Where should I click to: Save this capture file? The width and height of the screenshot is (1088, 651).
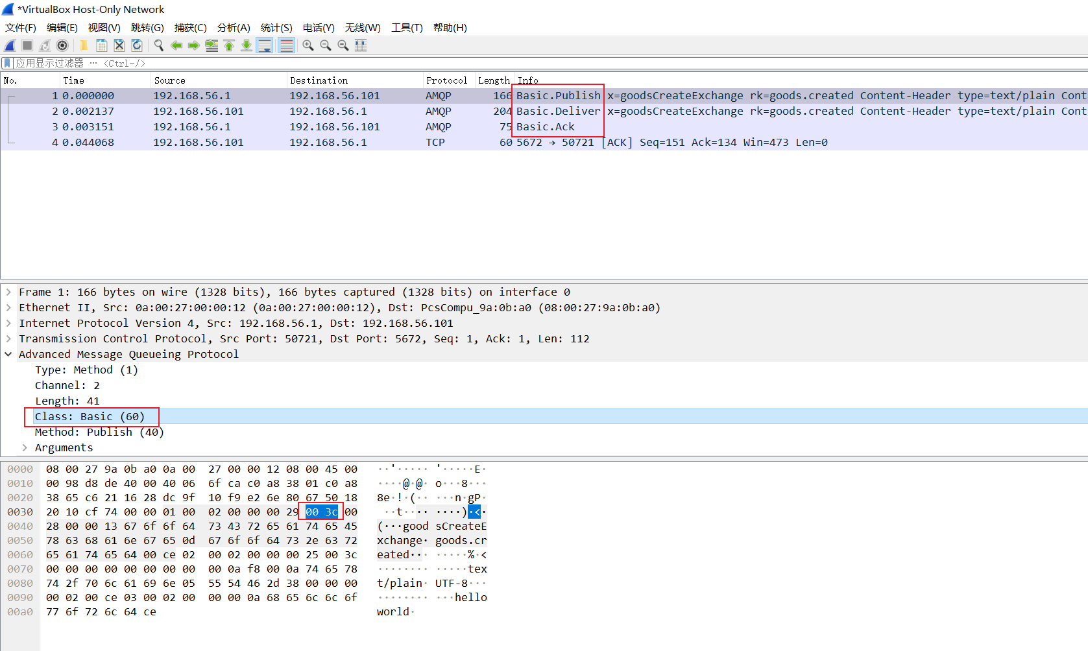[102, 45]
